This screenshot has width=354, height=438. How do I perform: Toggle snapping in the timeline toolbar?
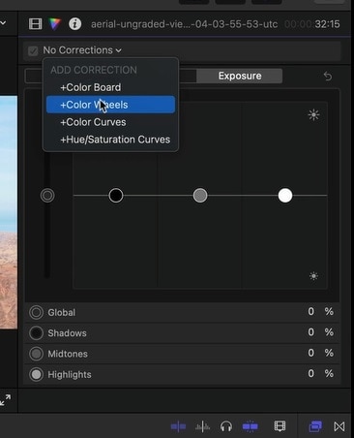(251, 426)
